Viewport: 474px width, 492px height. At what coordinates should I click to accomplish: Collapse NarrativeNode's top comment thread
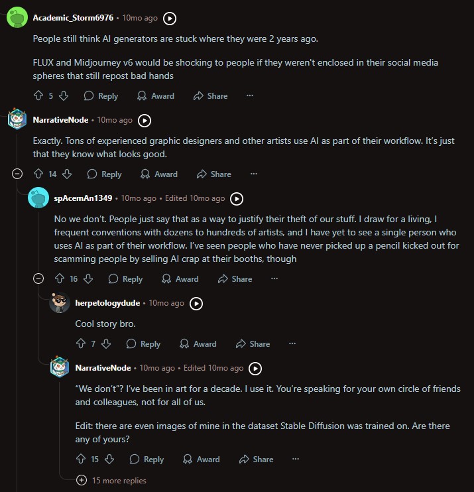18,174
